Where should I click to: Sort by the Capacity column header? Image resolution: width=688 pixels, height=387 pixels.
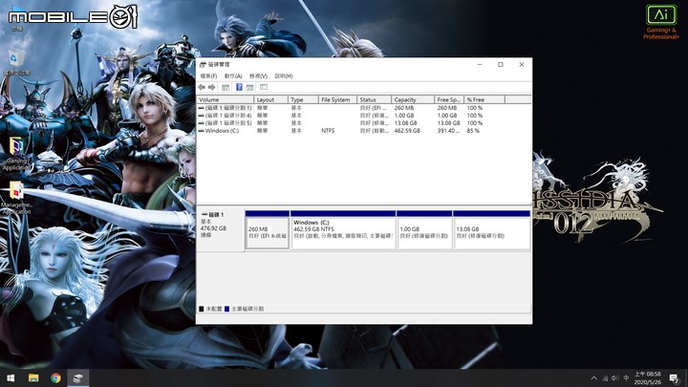tap(413, 99)
